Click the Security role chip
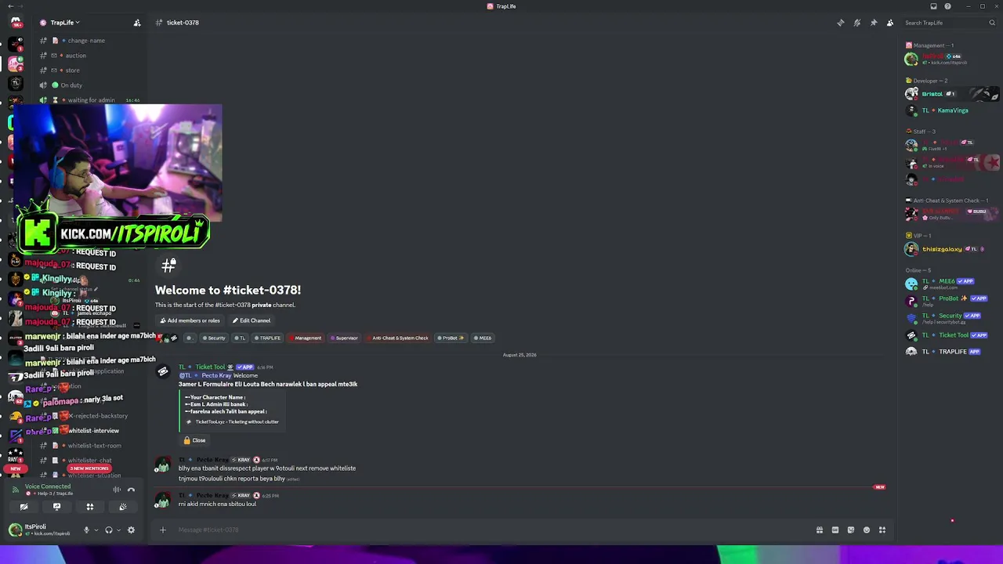The height and width of the screenshot is (564, 1003). [213, 338]
